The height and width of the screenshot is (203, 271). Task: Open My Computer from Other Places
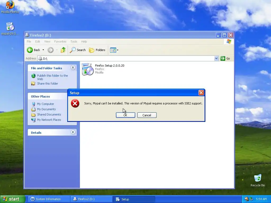(46, 104)
